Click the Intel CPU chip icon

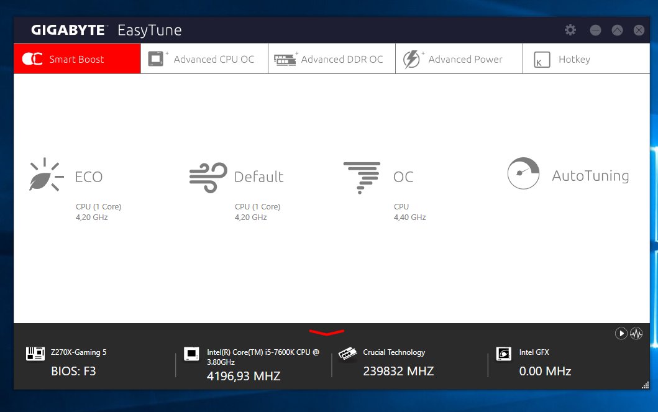pyautogui.click(x=192, y=355)
